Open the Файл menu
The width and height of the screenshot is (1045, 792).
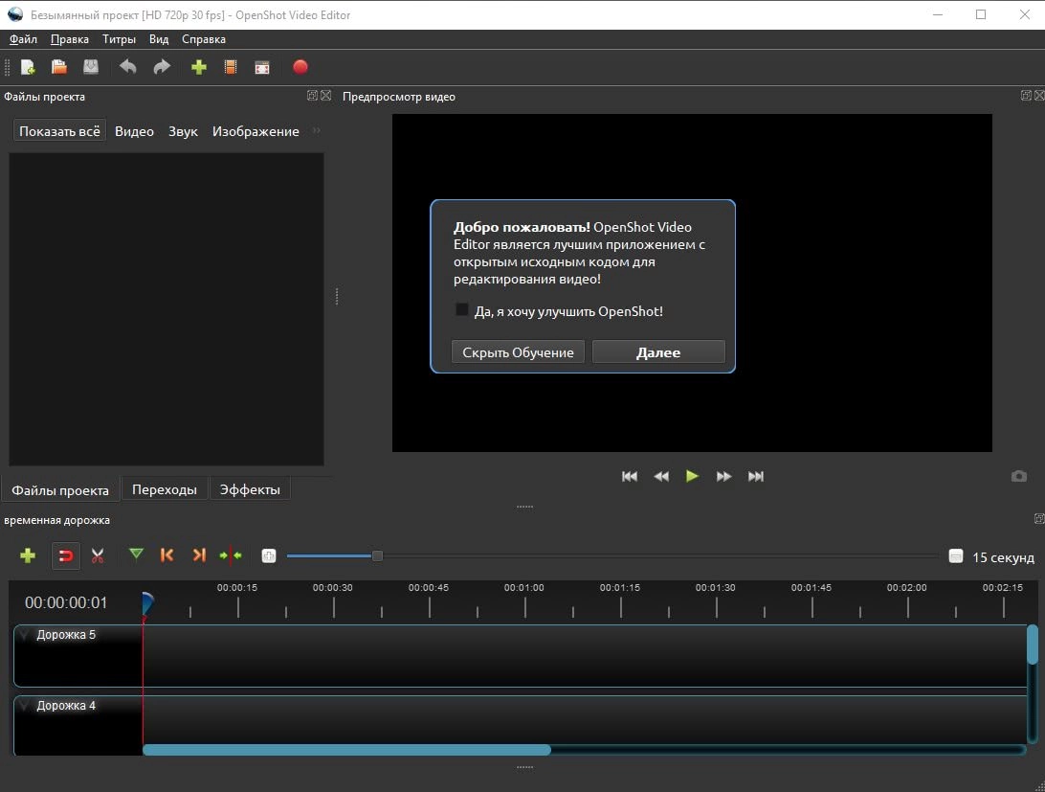tap(23, 39)
